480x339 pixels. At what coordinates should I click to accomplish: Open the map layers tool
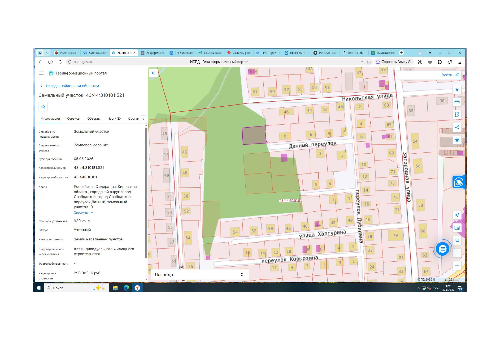coord(457,89)
